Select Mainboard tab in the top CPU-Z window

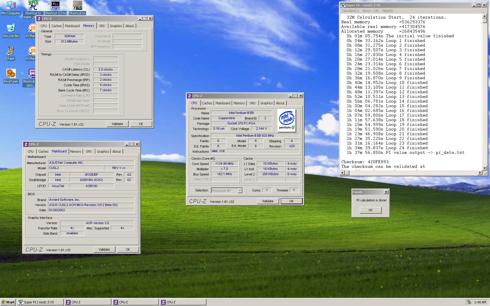click(72, 26)
